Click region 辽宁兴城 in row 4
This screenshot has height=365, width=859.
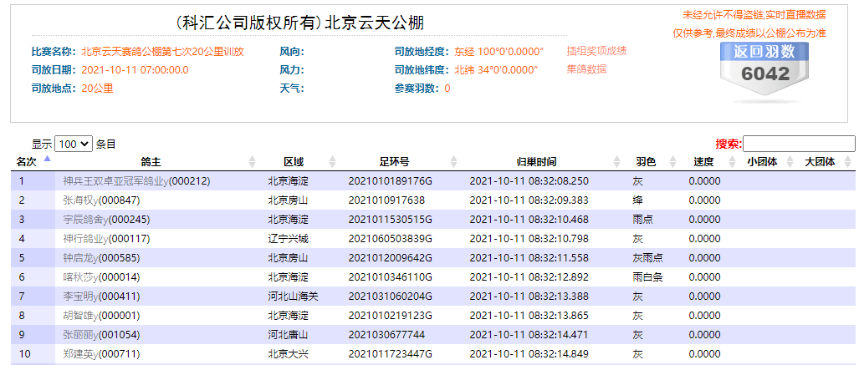289,239
